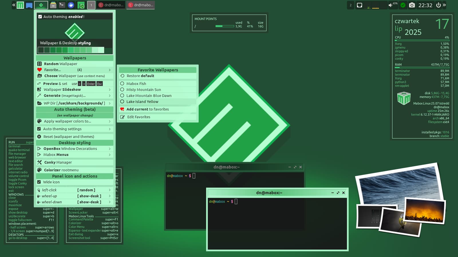The height and width of the screenshot is (257, 458).
Task: Launch the web browser from panel
Action: coord(71,5)
